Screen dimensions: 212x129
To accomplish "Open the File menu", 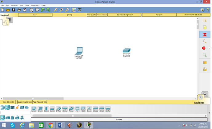I will point(2,6).
